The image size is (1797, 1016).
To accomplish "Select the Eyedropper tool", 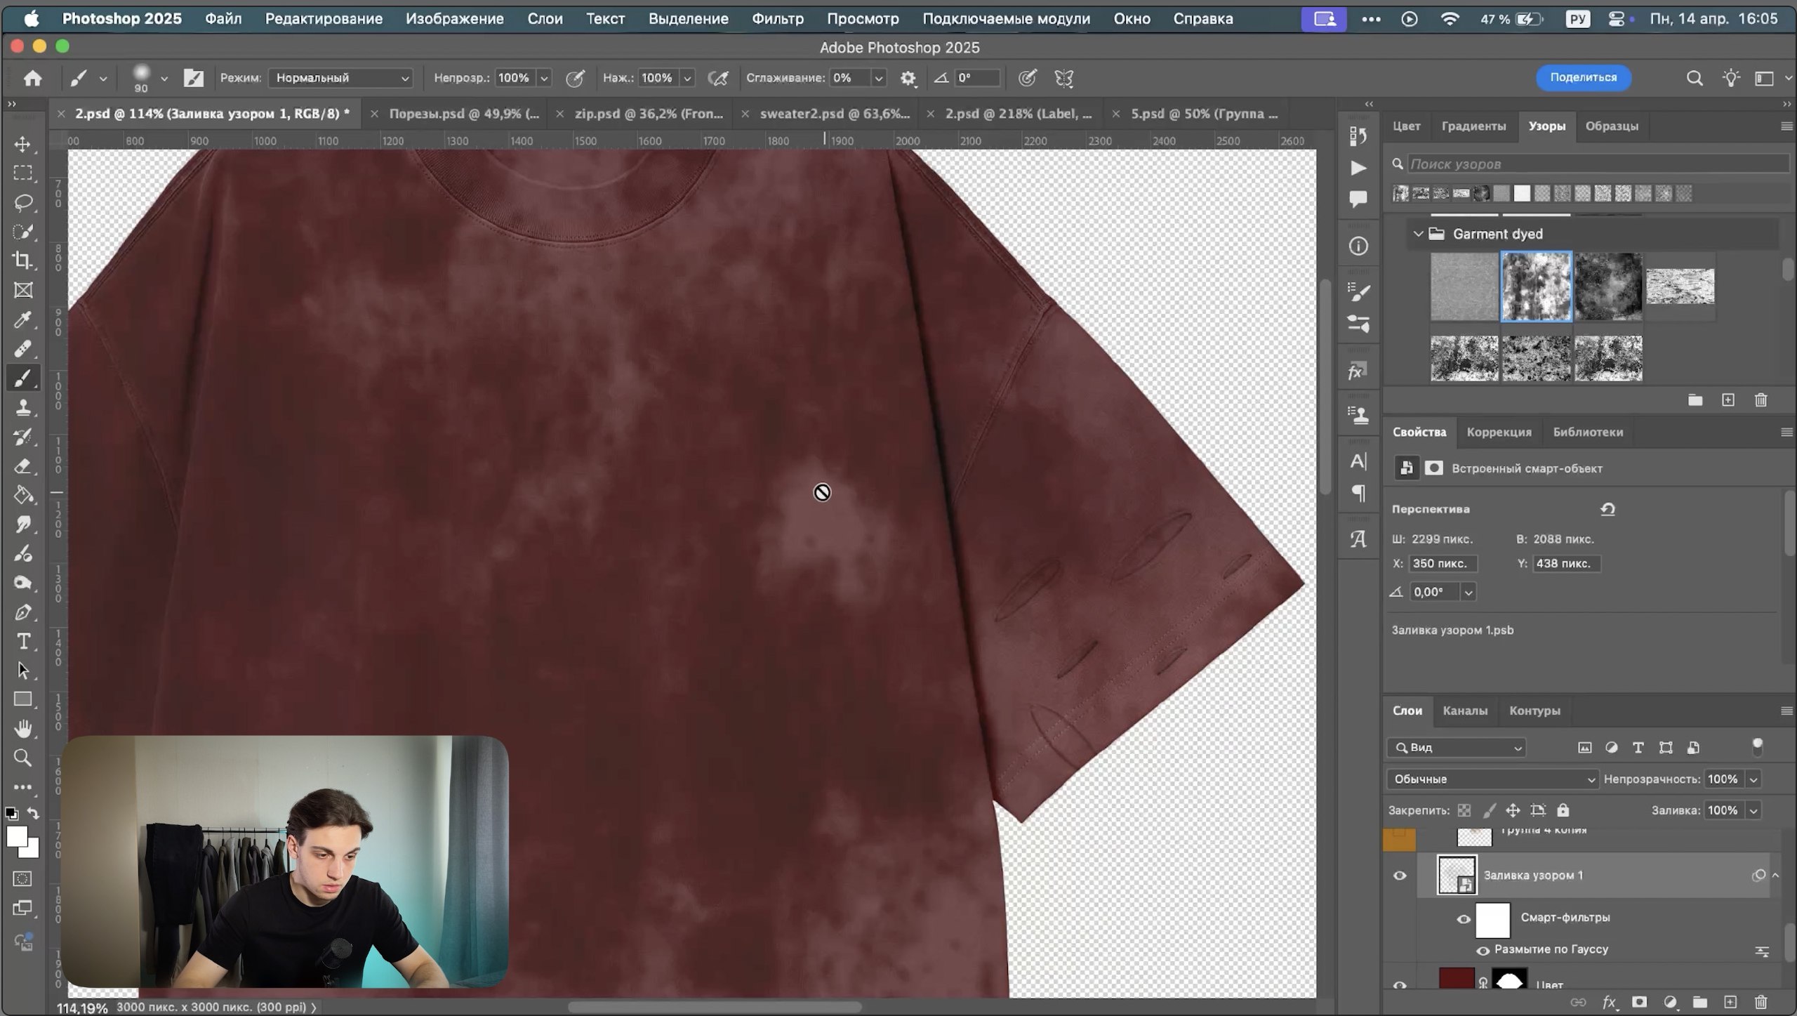I will tap(22, 319).
